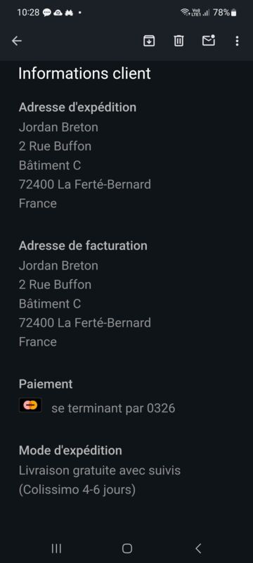Tap the shipping address line 2 Rue Buffon

[55, 146]
